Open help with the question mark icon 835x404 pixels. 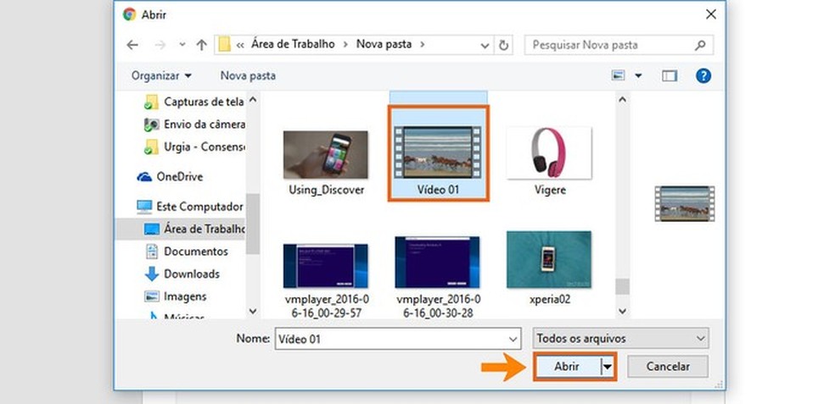point(703,75)
